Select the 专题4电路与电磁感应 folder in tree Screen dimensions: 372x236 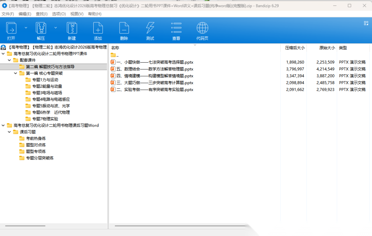[x=51, y=99]
